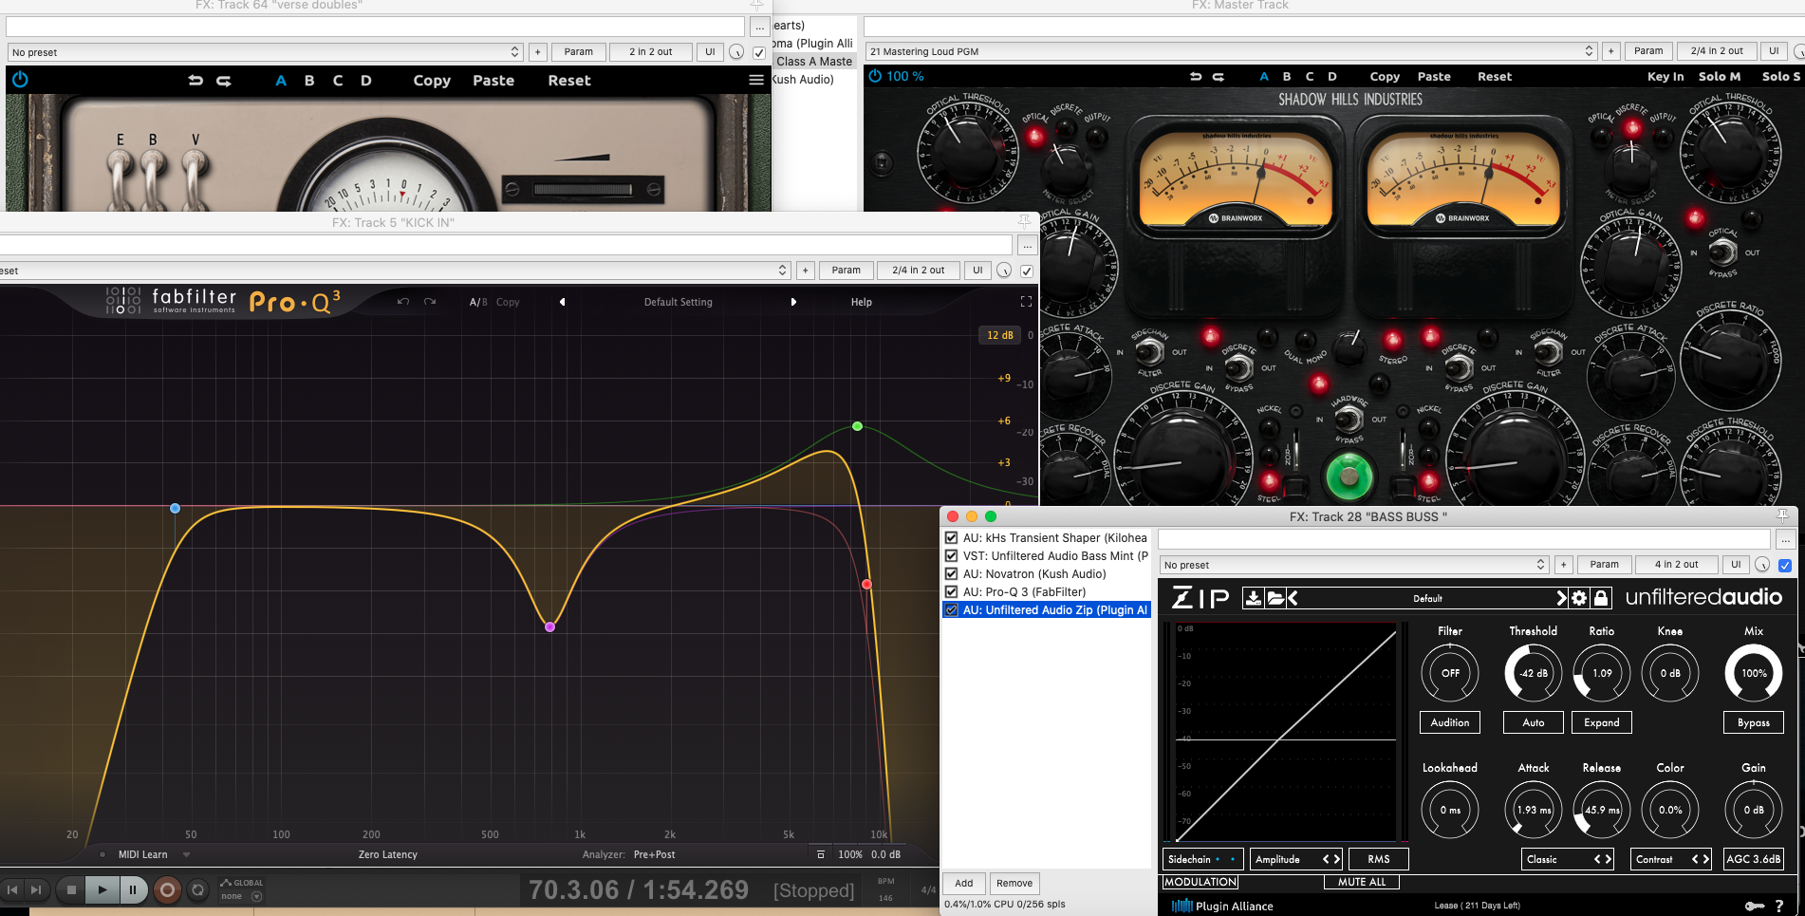This screenshot has width=1805, height=916.
Task: Click the Zip save preset icon
Action: click(1253, 597)
